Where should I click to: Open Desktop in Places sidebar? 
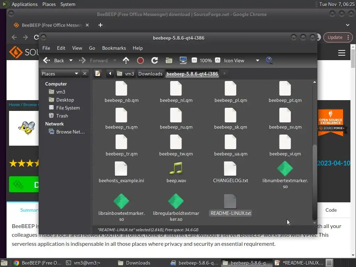[x=65, y=100]
